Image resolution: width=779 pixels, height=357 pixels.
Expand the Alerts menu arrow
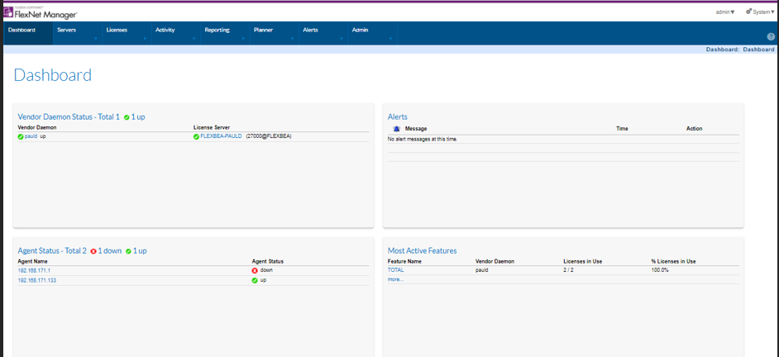pos(342,39)
